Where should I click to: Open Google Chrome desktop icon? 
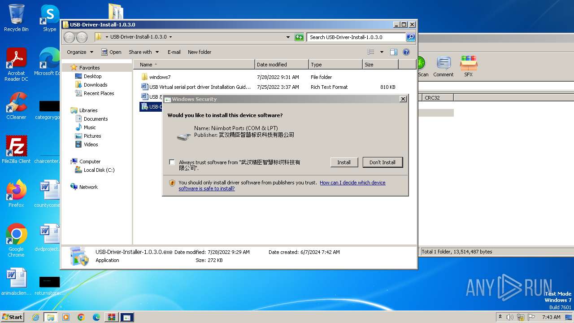pyautogui.click(x=16, y=240)
